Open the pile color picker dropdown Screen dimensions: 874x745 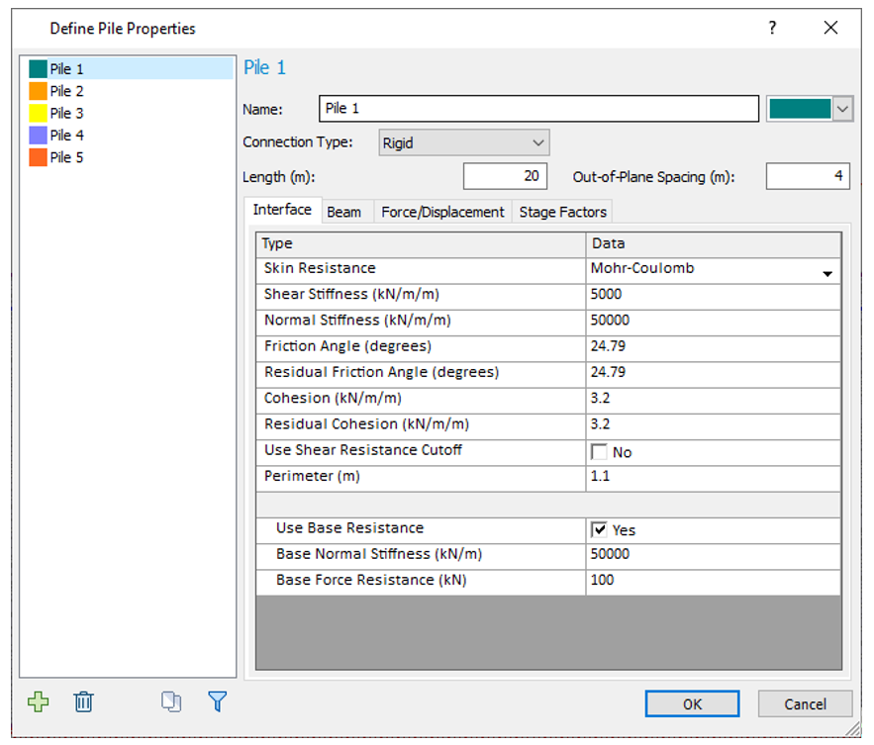[842, 109]
